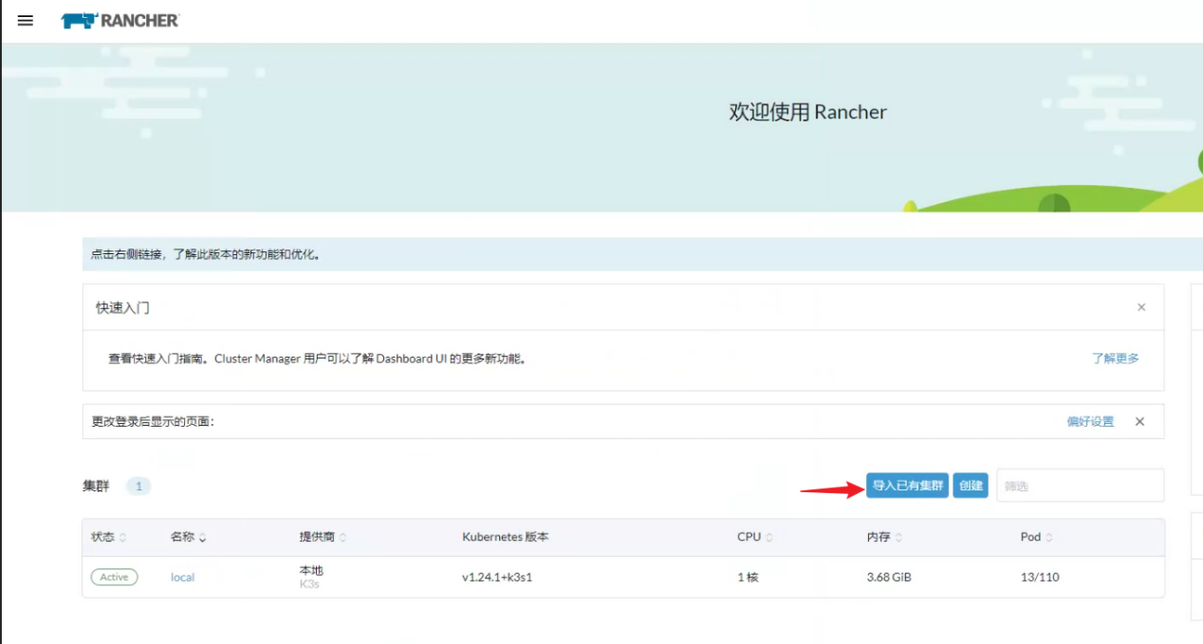Sort clusters by 提供商 column arrows
Screen dimensions: 1203x644
342,538
